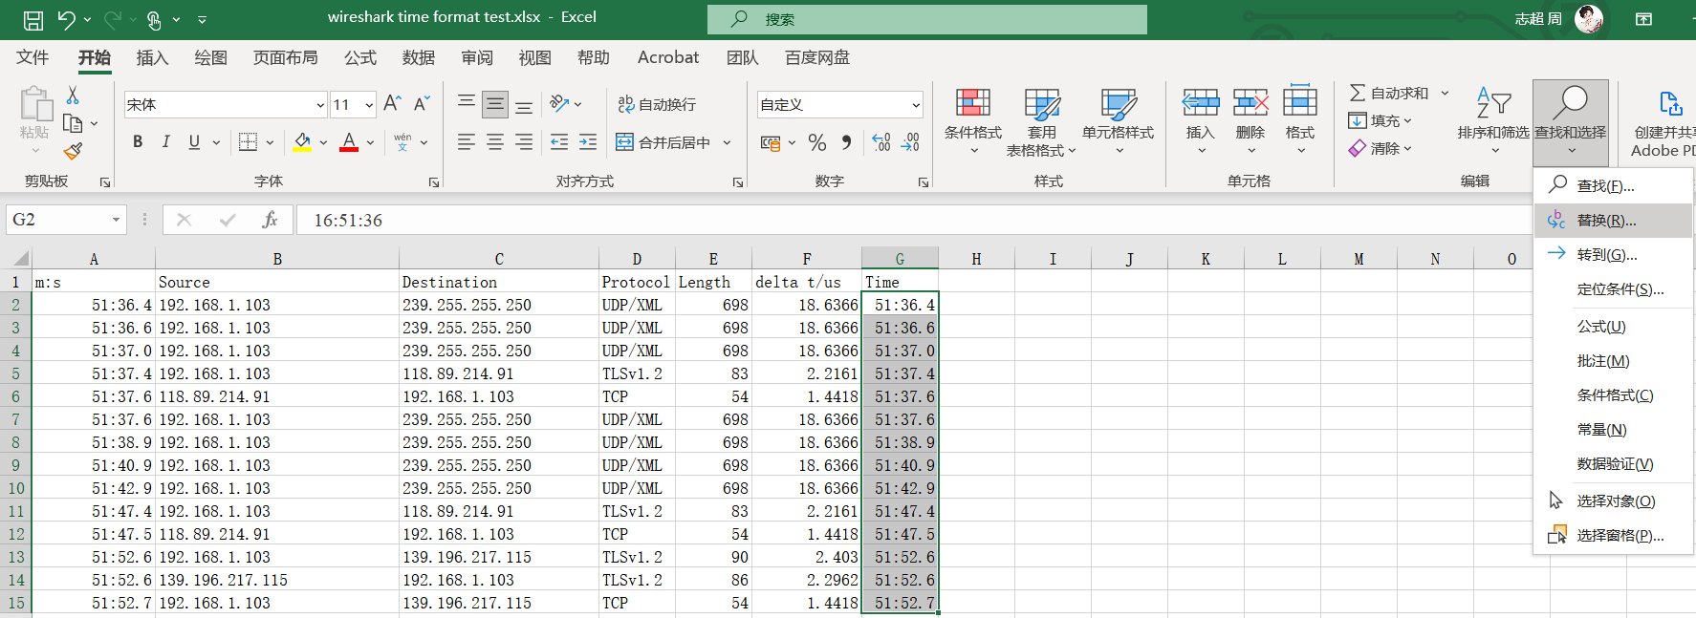1696x618 pixels.
Task: Decrease font size with the smaller A icon
Action: (x=422, y=104)
